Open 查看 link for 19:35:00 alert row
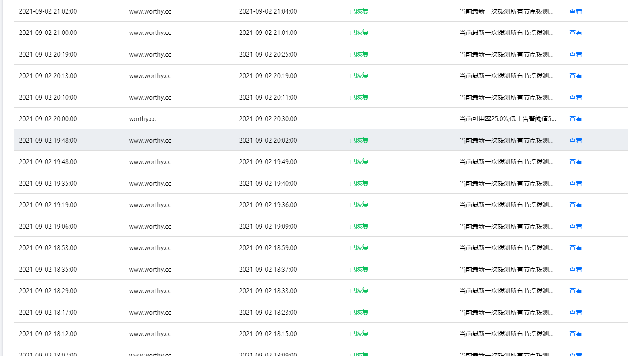This screenshot has width=628, height=356. click(x=576, y=184)
